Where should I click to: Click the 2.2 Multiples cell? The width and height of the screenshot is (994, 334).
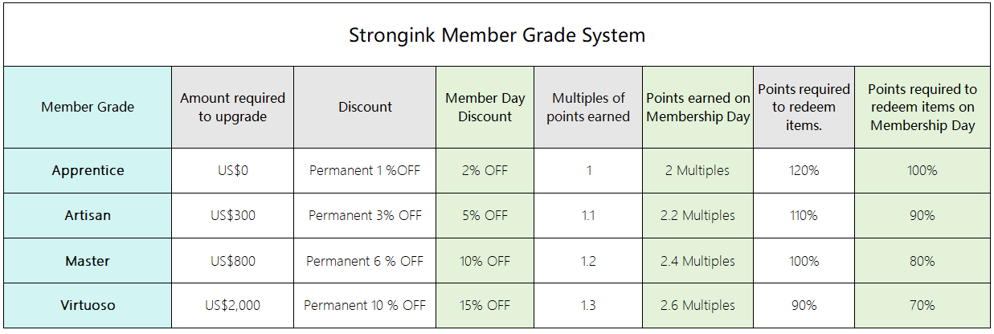click(x=698, y=215)
